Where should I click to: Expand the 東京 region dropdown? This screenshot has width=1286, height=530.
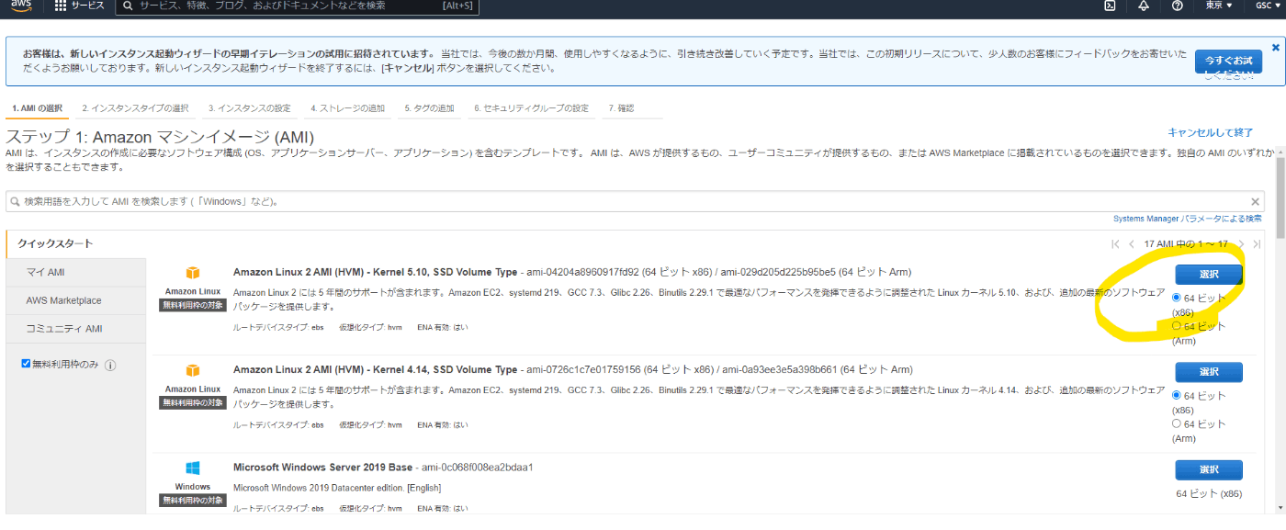[x=1219, y=6]
